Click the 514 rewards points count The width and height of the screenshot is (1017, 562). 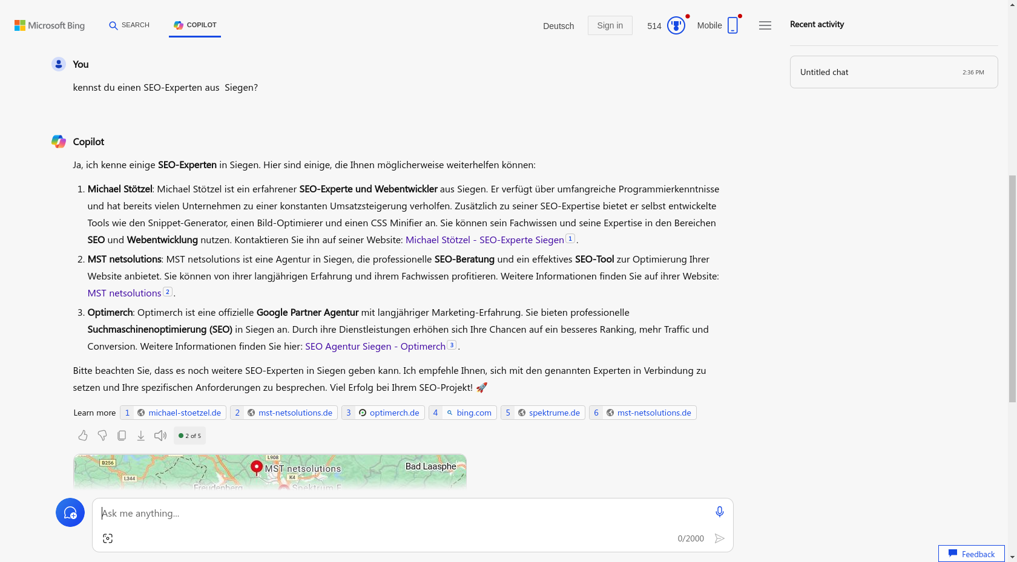click(654, 26)
